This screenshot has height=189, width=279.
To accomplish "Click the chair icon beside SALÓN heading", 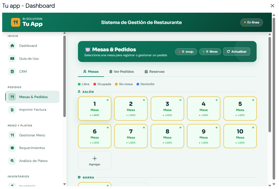I will 79,92.
